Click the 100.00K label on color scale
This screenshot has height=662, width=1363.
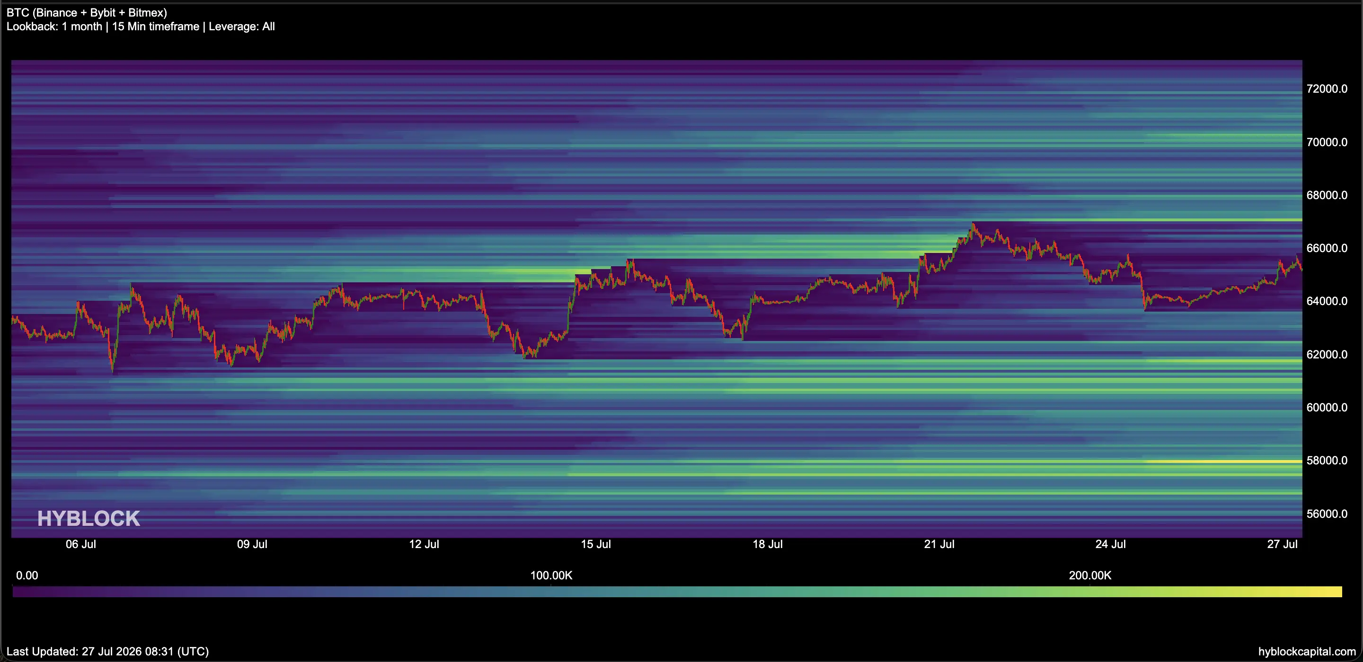(551, 575)
